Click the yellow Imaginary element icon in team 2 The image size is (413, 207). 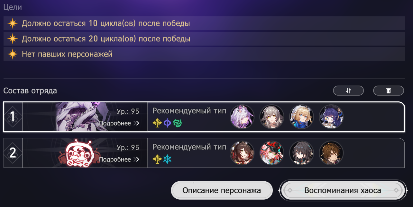point(157,160)
